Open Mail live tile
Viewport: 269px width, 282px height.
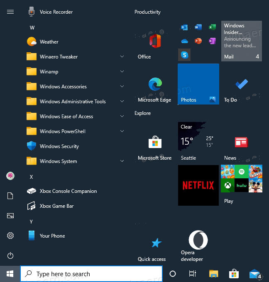click(242, 41)
